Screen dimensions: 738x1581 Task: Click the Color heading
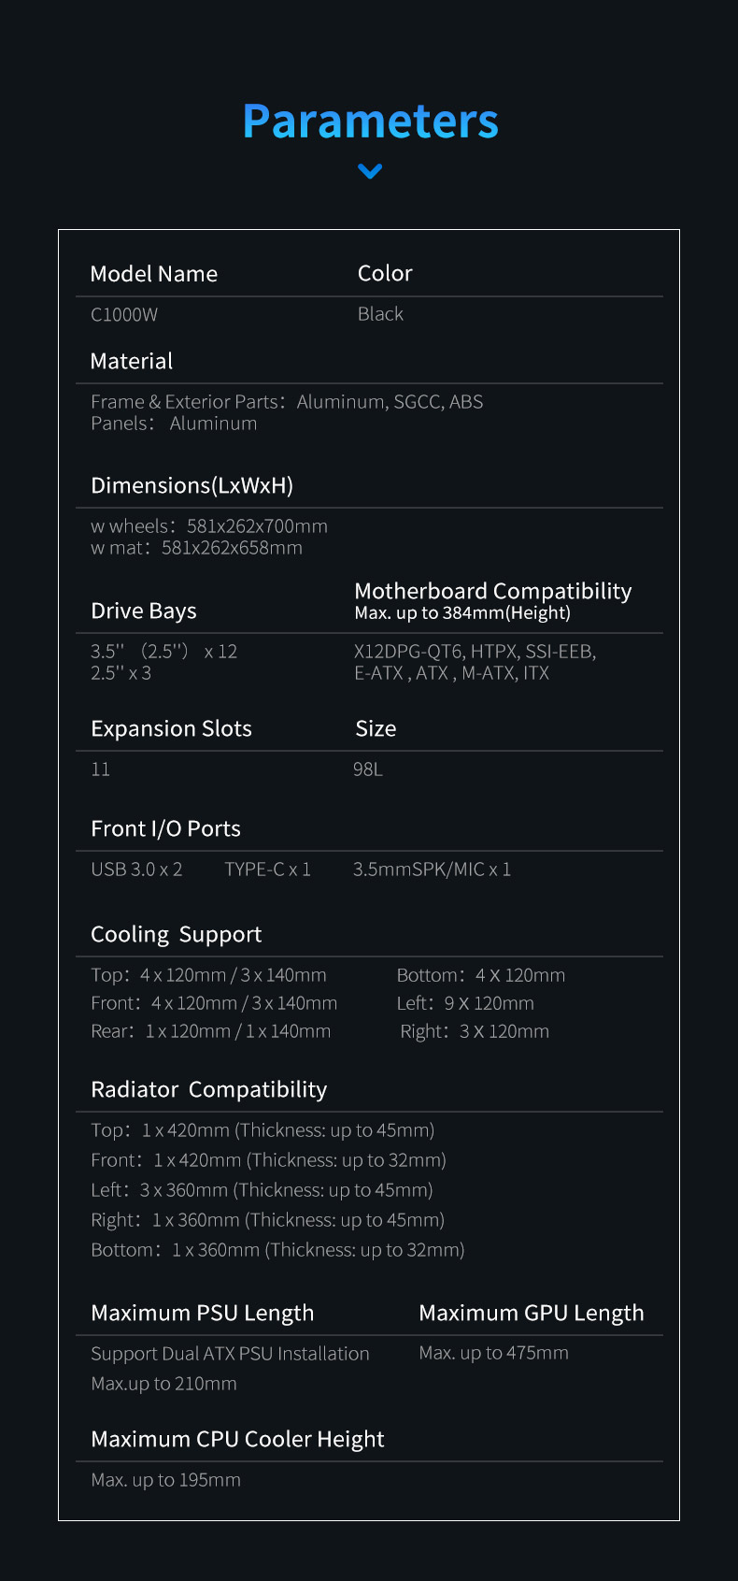click(x=385, y=273)
